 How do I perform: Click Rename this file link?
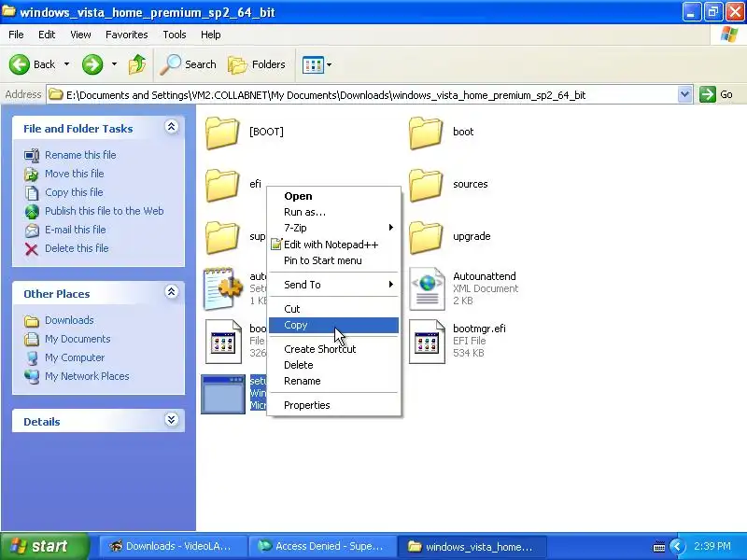[x=80, y=155]
